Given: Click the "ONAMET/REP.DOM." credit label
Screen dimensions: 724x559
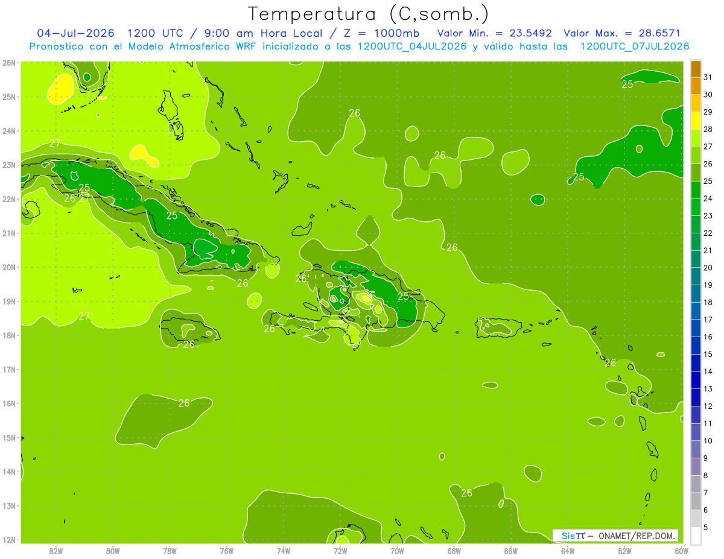Looking at the screenshot, I should tap(637, 535).
